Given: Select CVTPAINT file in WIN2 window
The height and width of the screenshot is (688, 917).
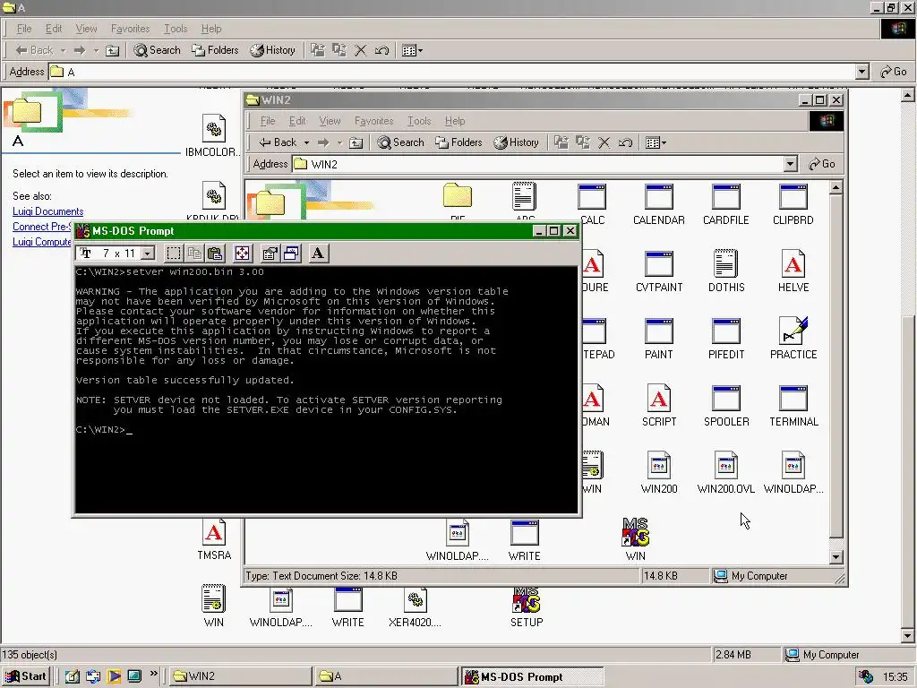Looking at the screenshot, I should [x=659, y=271].
